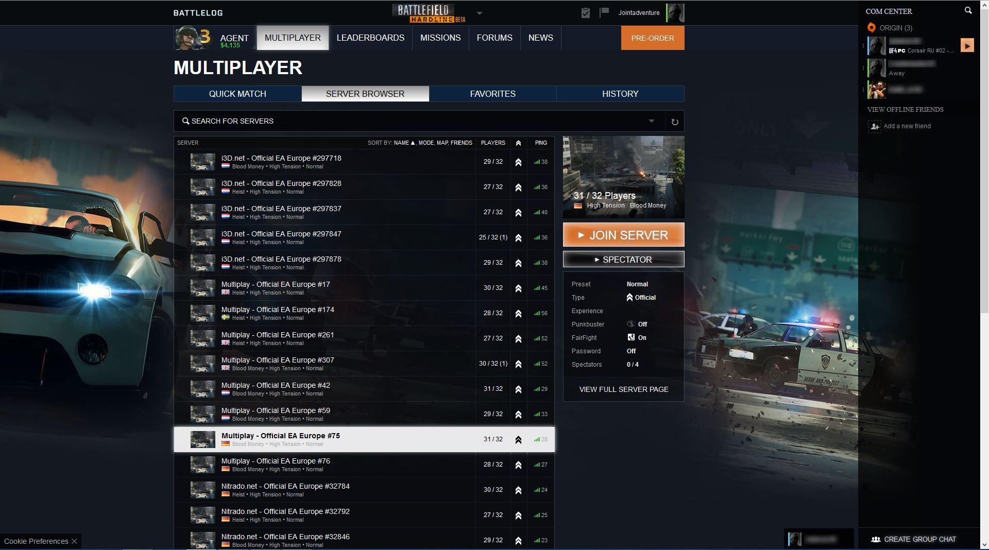Switch to History tab
Screen dimensions: 989x550
click(x=620, y=94)
